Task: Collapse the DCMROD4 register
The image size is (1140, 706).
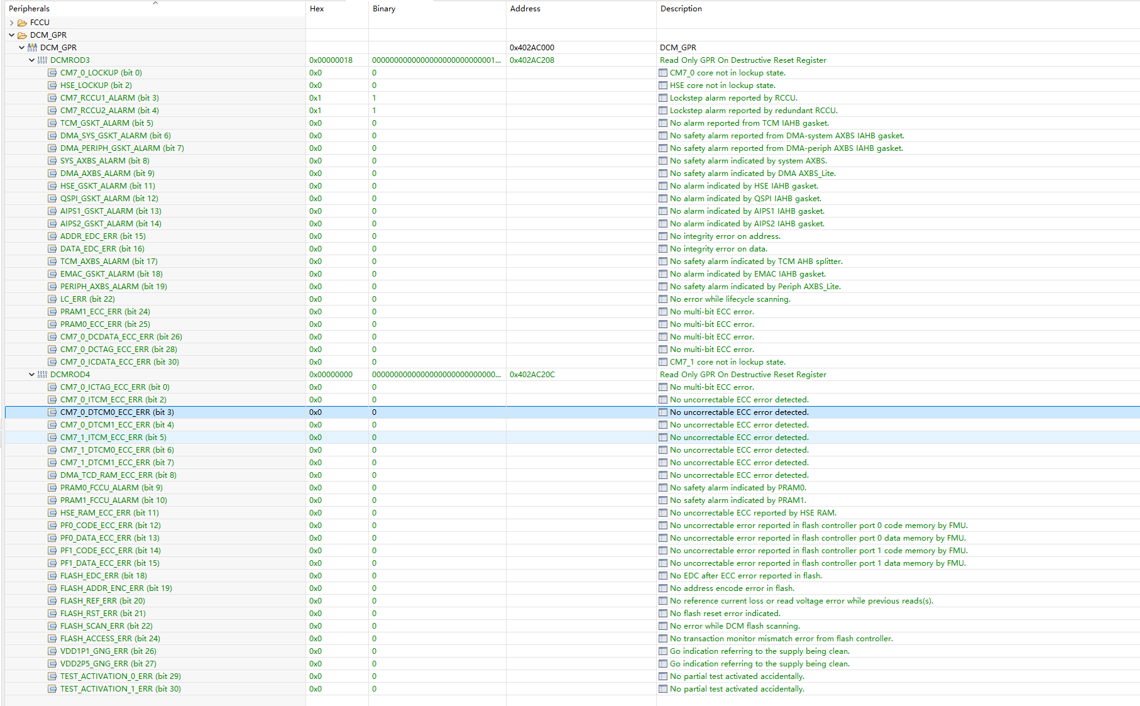Action: click(31, 375)
